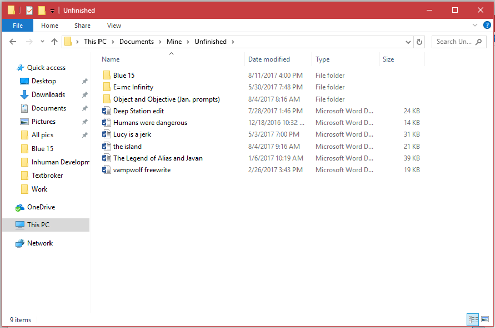Viewport: 495px width, 328px height.
Task: Switch to Large icons view layout
Action: point(485,319)
